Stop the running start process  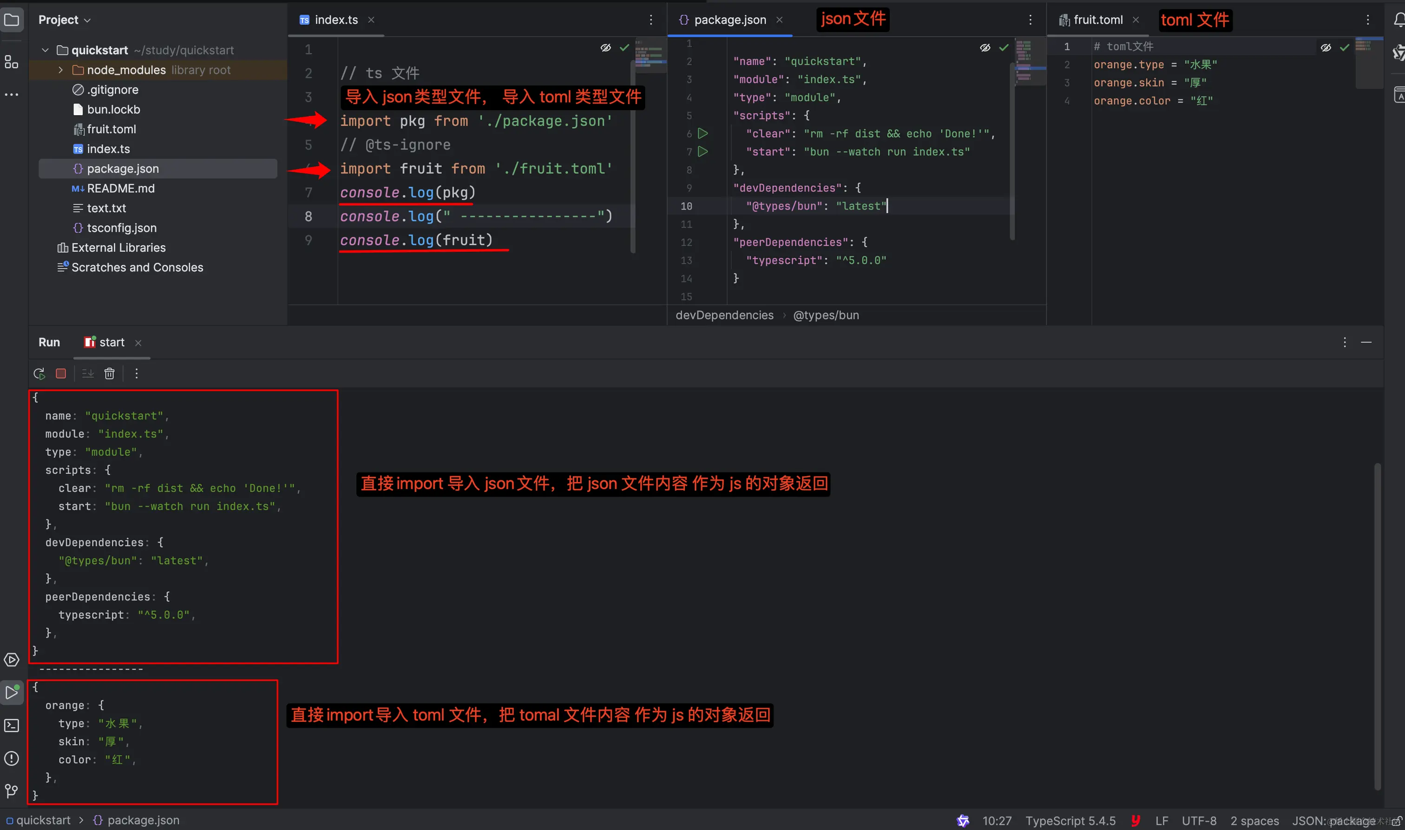61,373
